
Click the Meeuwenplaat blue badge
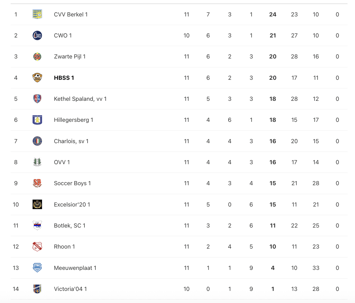click(x=37, y=268)
